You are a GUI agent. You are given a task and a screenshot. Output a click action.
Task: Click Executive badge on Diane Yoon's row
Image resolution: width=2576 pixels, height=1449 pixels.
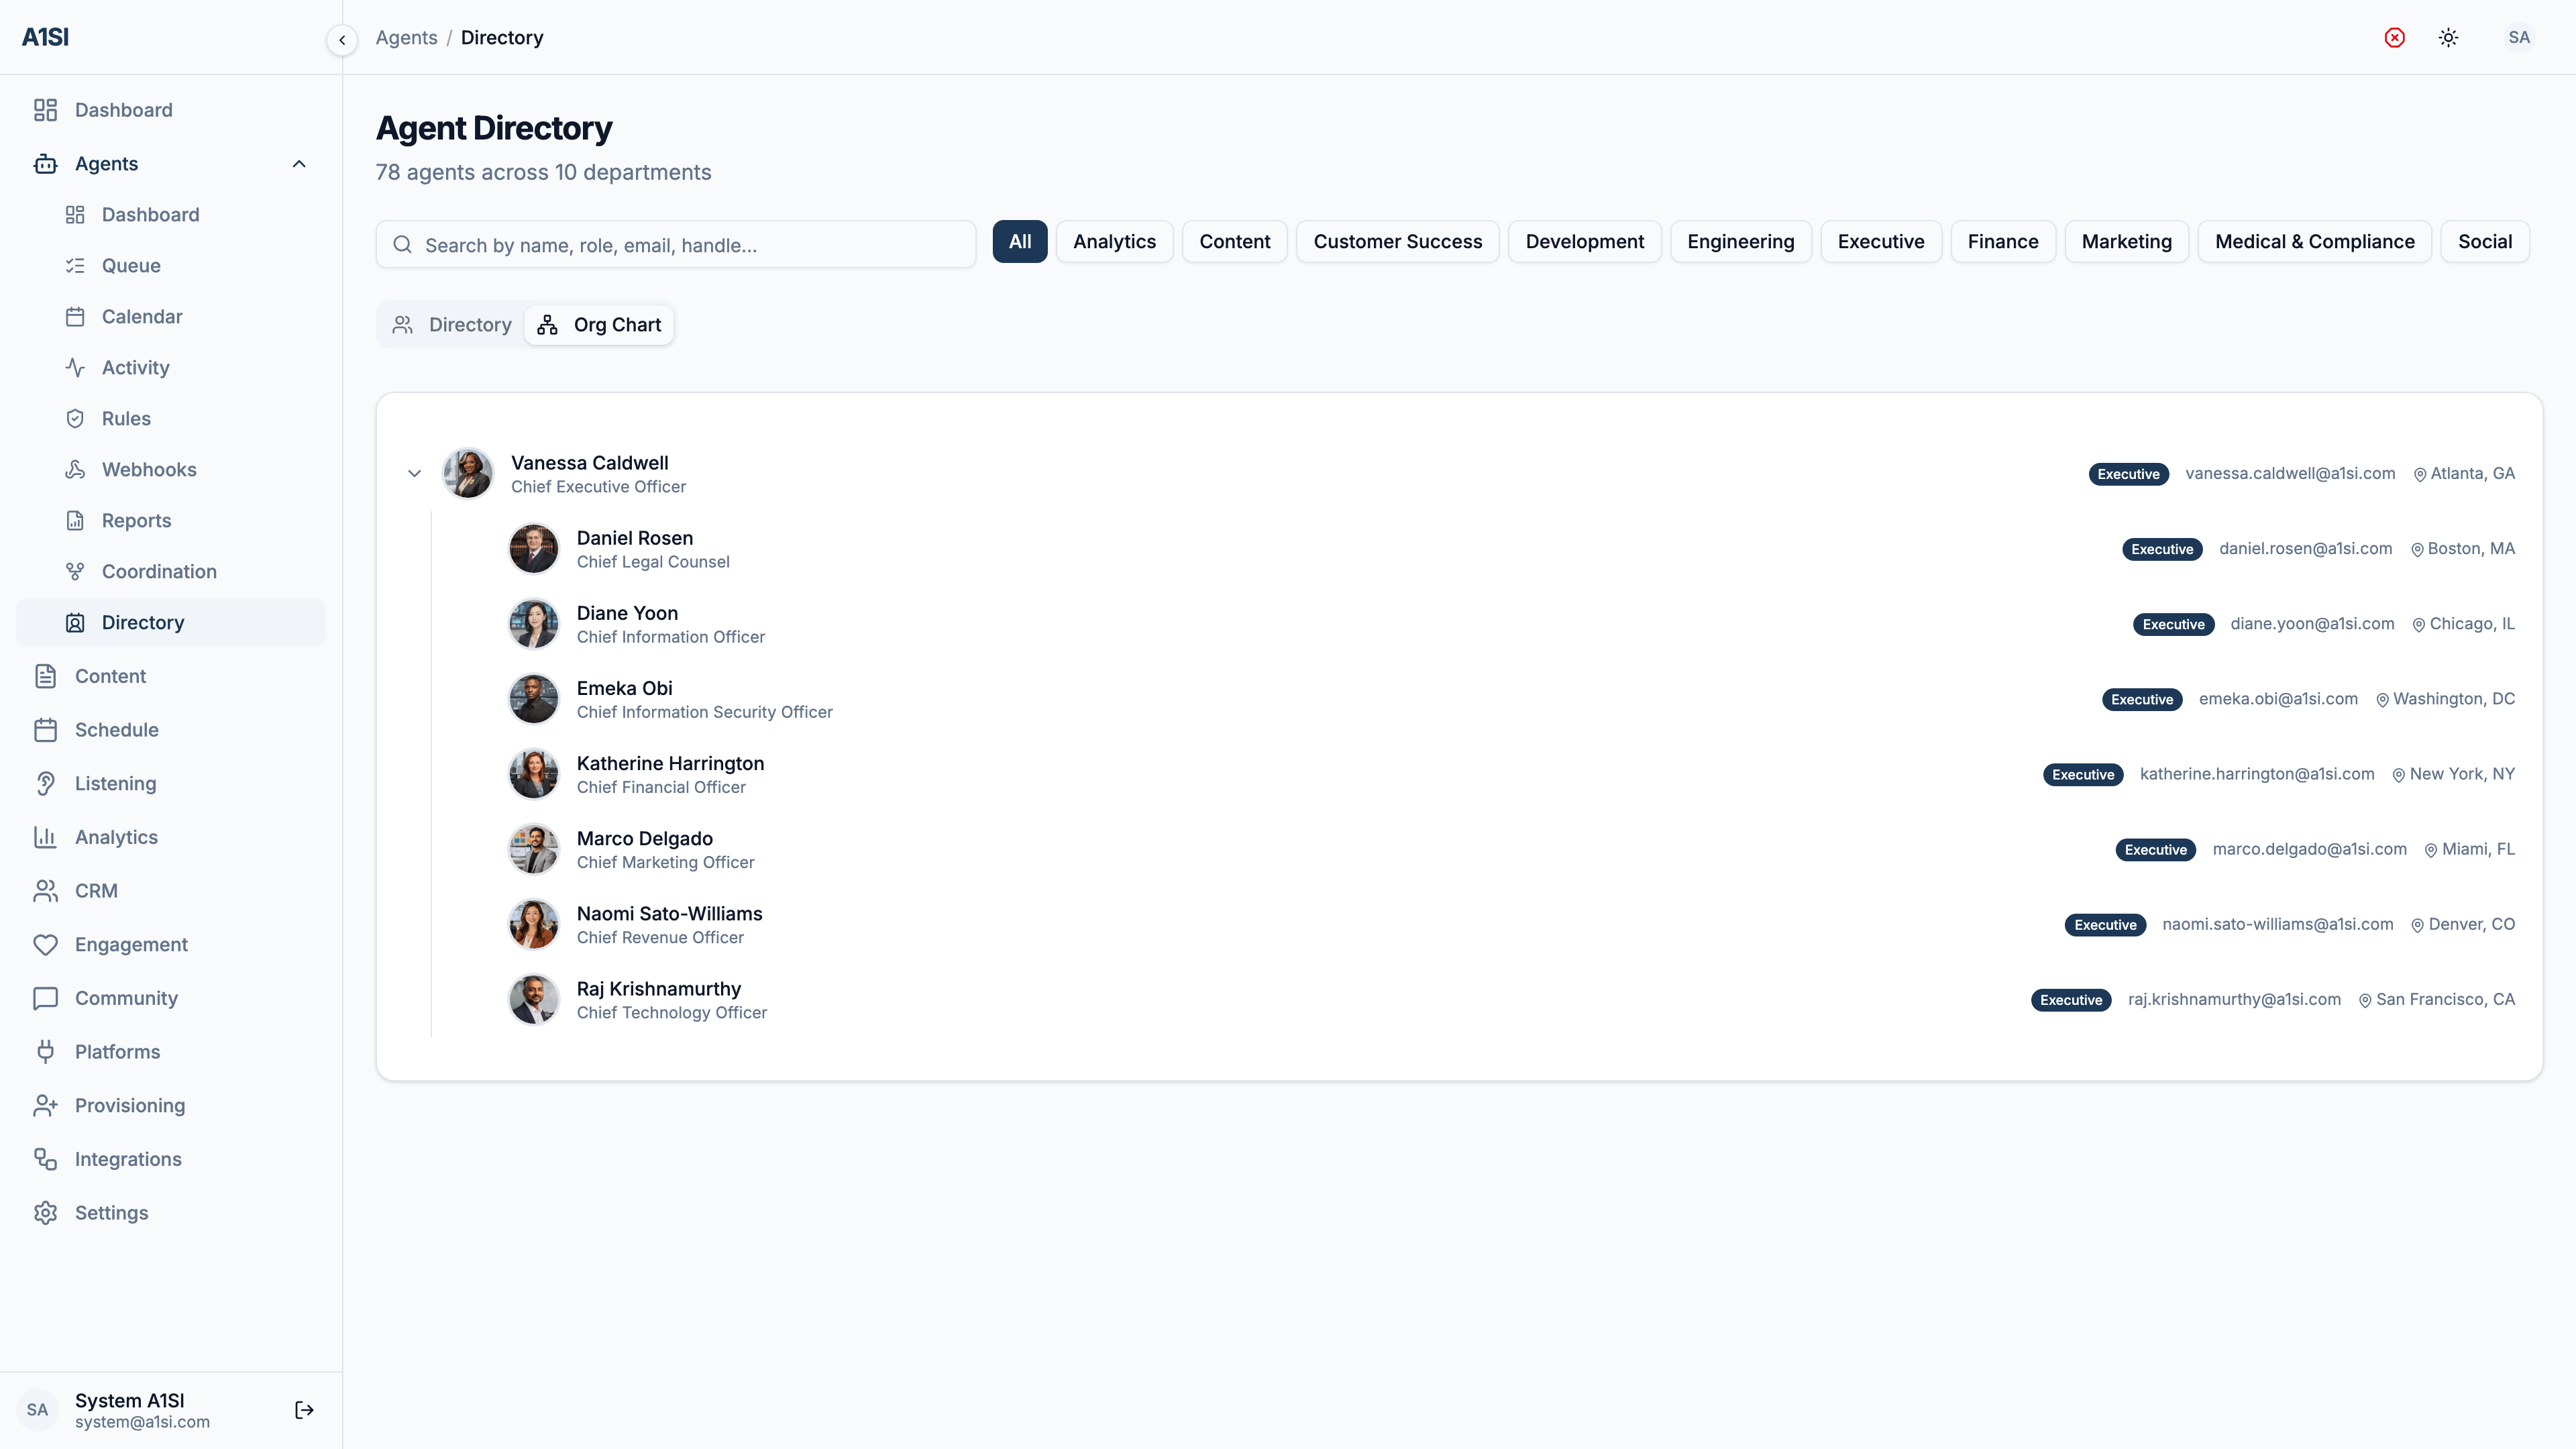click(x=2173, y=625)
